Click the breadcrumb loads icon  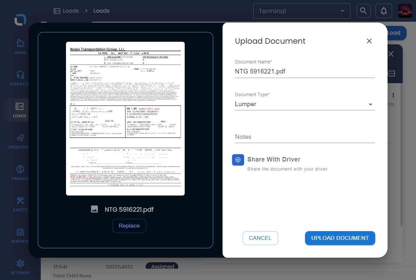[x=57, y=11]
